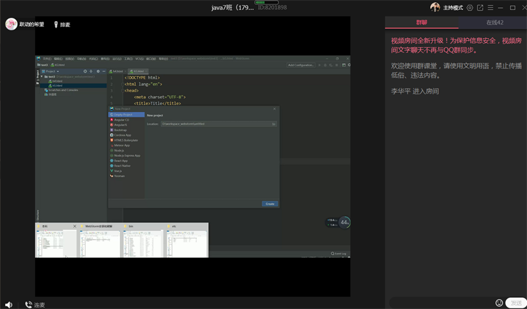
Task: Click the 联动的希望 user avatar
Action: point(11,24)
